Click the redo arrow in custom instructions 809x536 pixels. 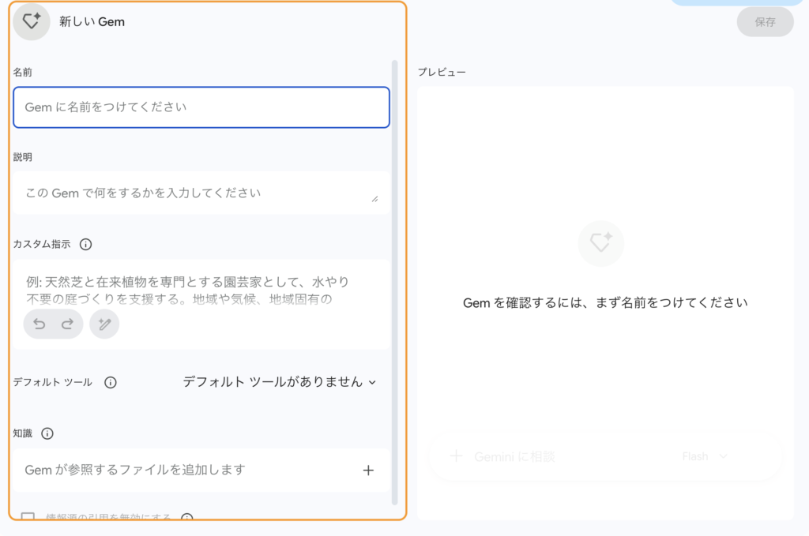pyautogui.click(x=67, y=324)
